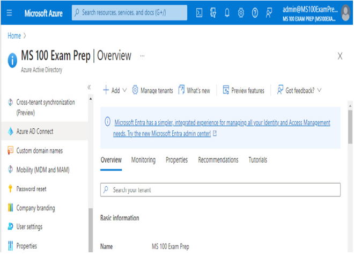
Task: Click the What's new external-link icon
Action: [x=181, y=90]
